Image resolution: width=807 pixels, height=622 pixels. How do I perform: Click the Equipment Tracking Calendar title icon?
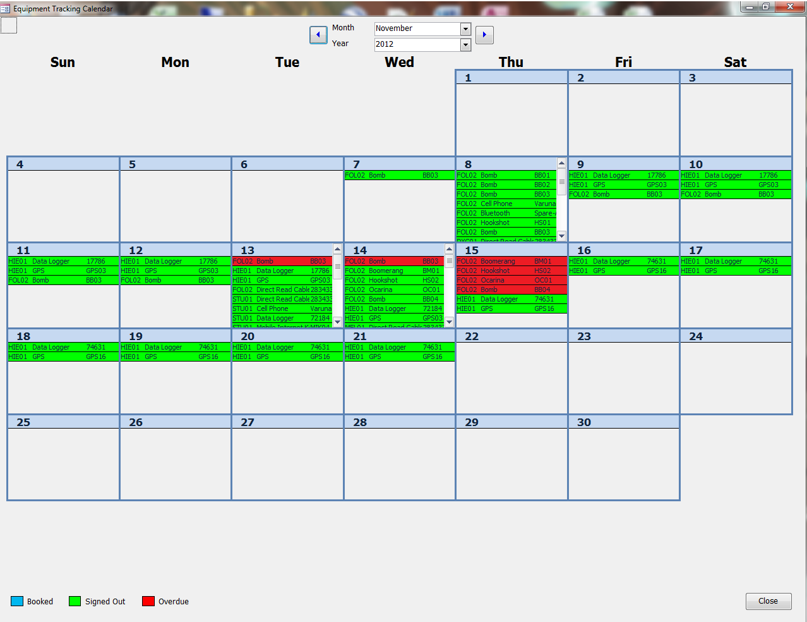(6, 8)
